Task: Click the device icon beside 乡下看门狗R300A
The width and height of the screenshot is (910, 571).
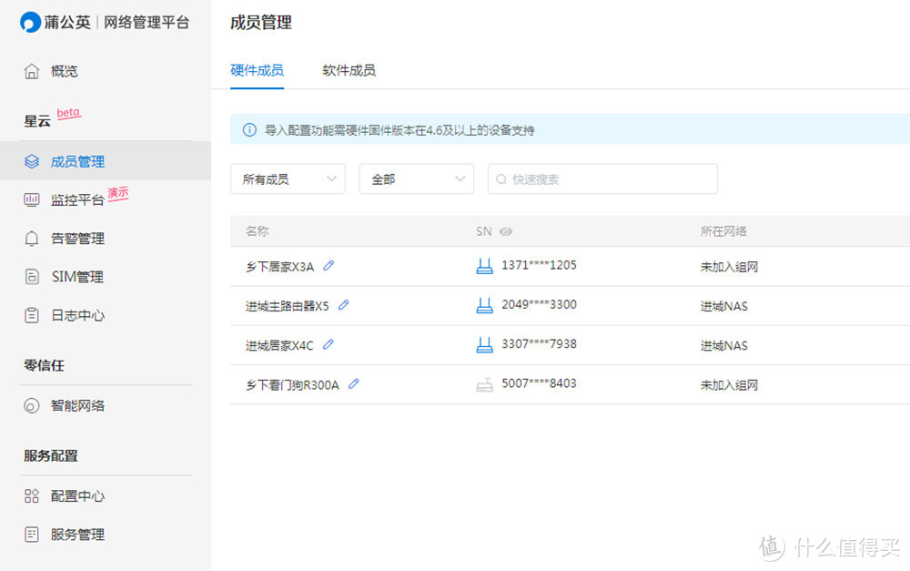Action: tap(484, 382)
